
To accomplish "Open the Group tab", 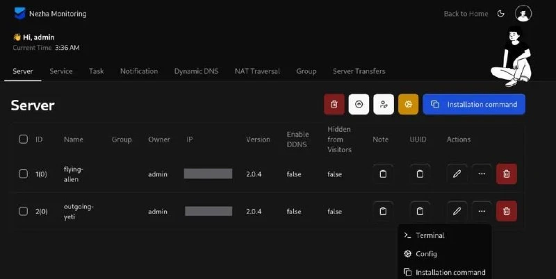I will click(306, 71).
